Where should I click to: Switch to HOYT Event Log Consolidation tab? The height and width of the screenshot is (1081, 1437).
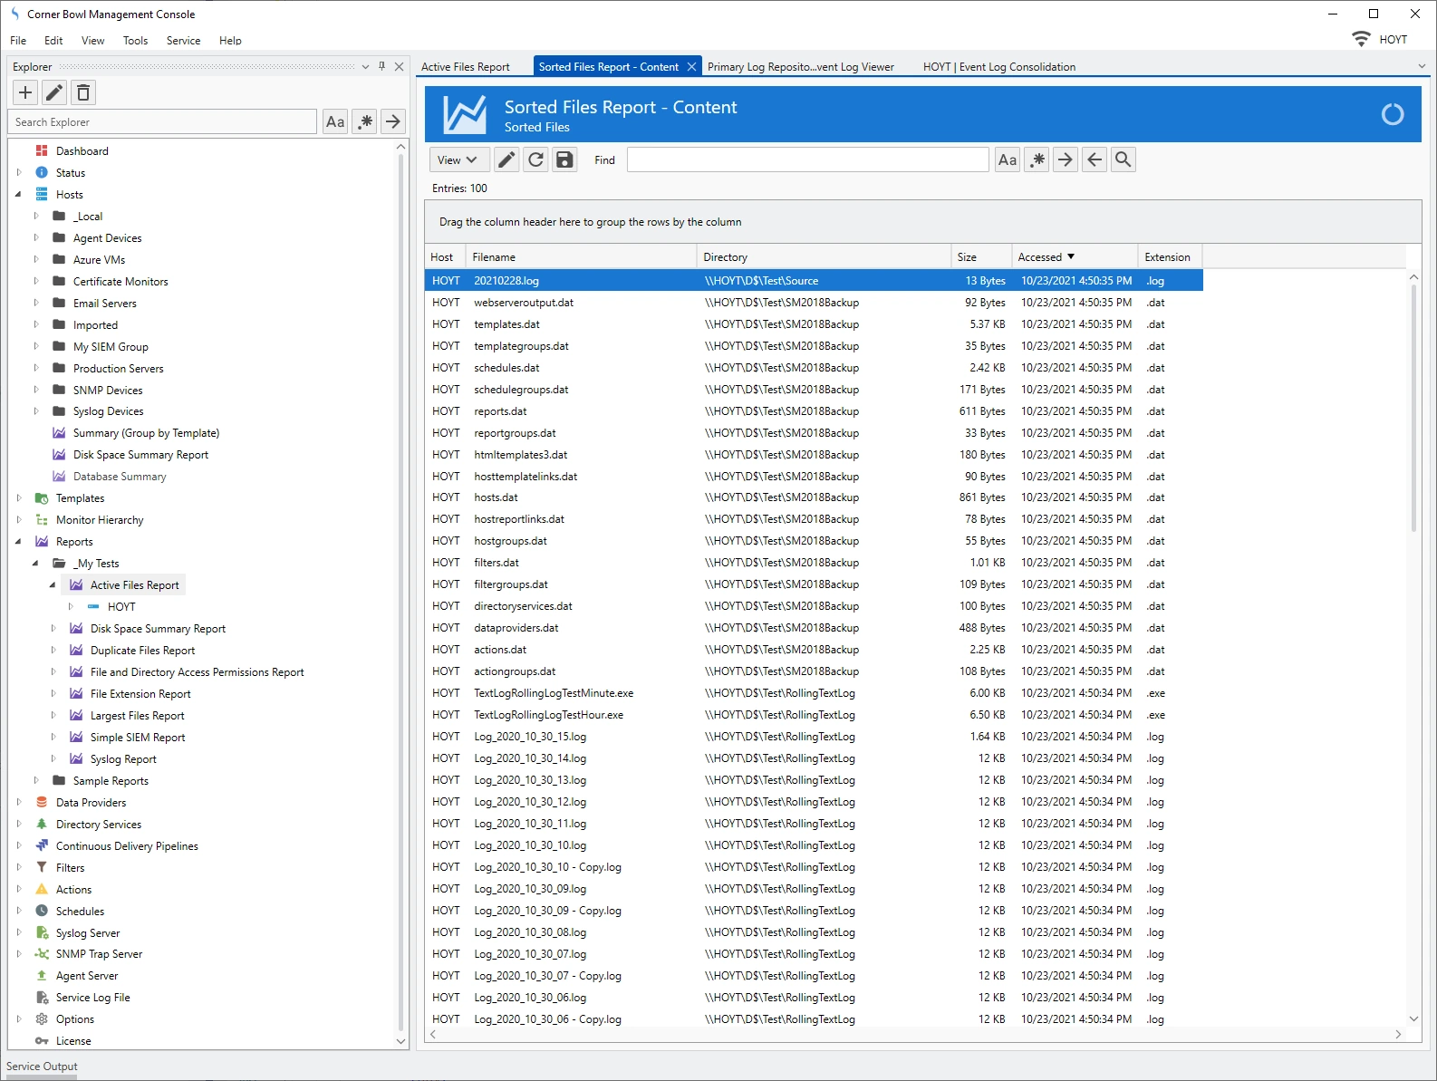[998, 67]
